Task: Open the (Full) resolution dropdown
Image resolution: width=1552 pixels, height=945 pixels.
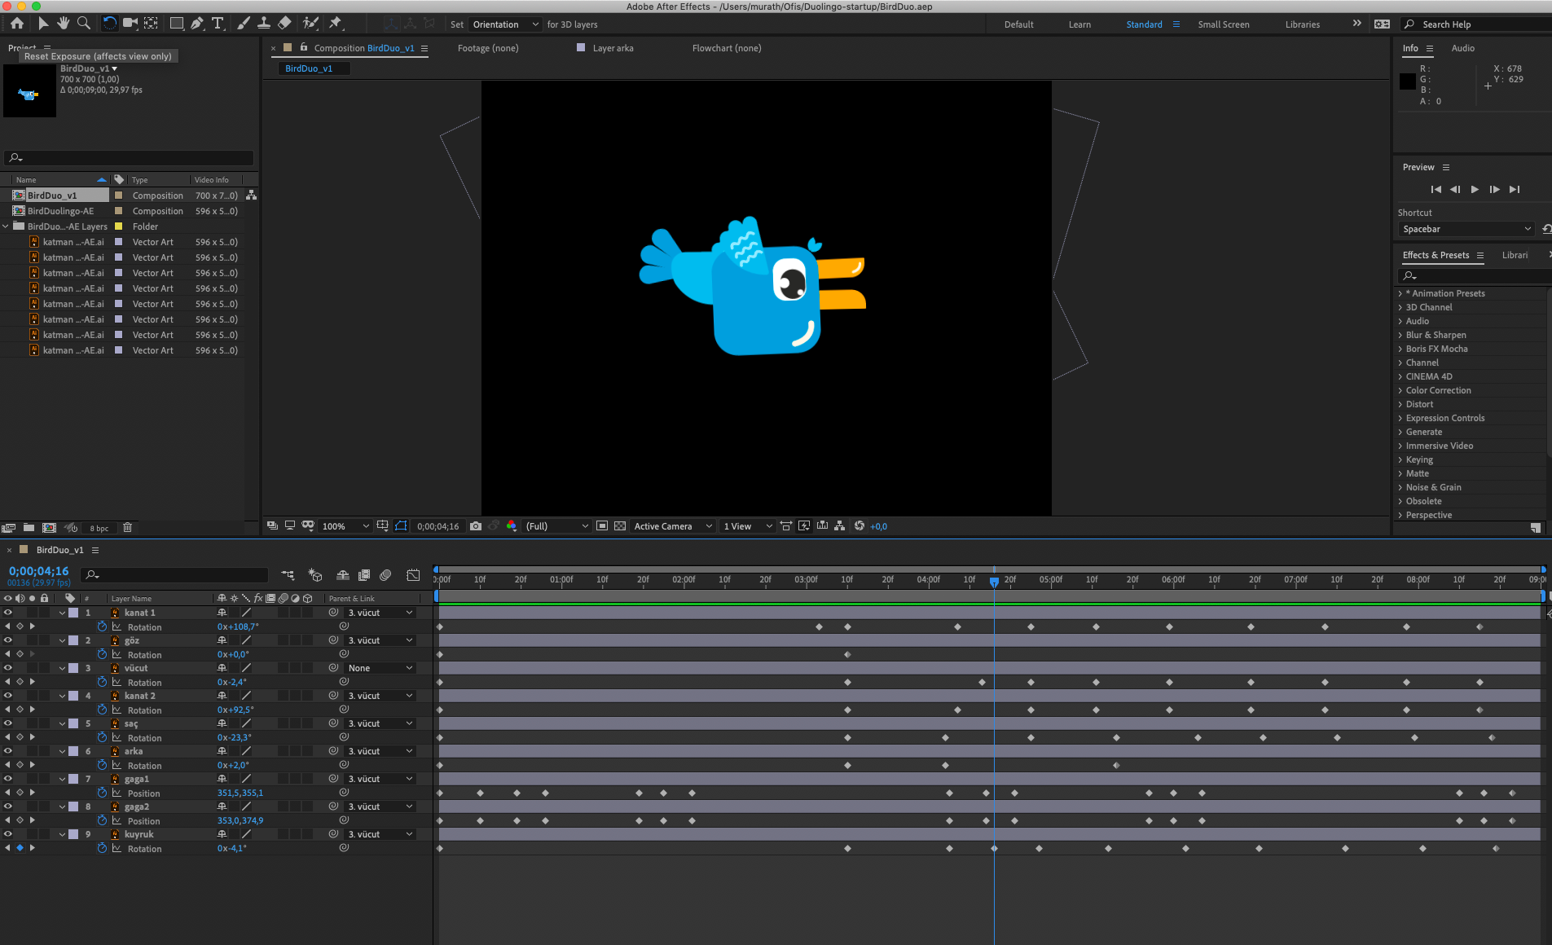Action: pyautogui.click(x=556, y=526)
